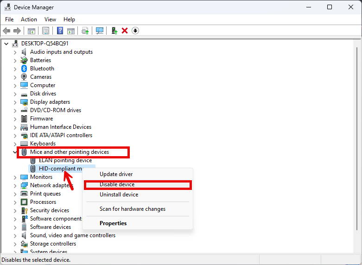Click the Cameras category icon
This screenshot has width=362, height=265.
point(24,77)
